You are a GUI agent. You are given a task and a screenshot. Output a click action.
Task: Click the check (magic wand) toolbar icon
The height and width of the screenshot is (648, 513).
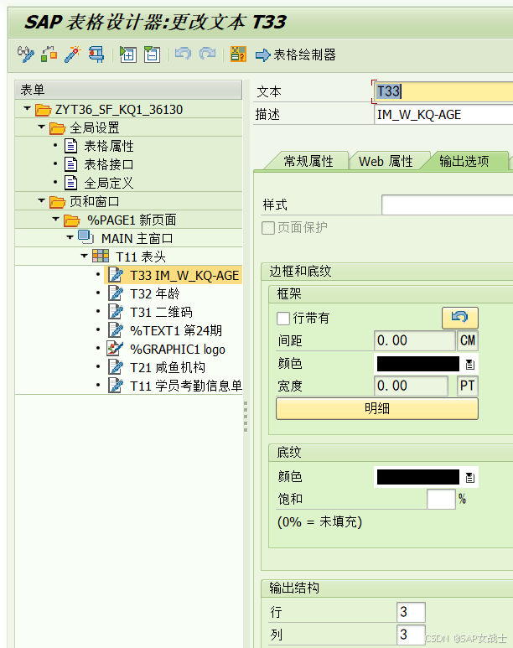[x=72, y=54]
